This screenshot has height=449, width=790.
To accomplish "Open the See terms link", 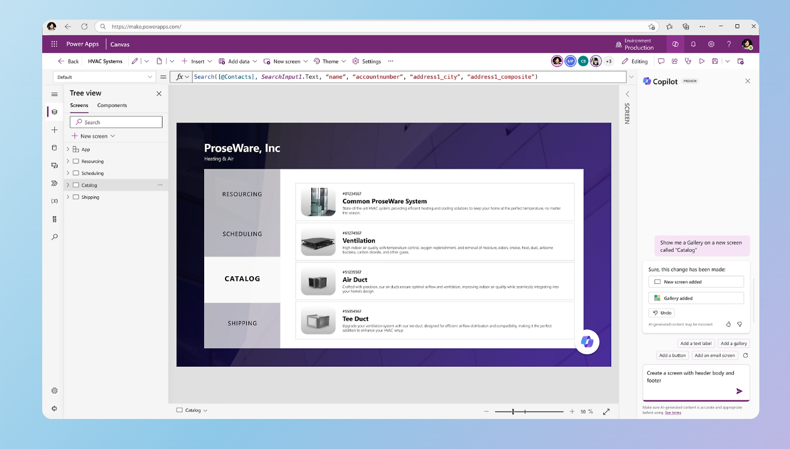I will (x=673, y=413).
